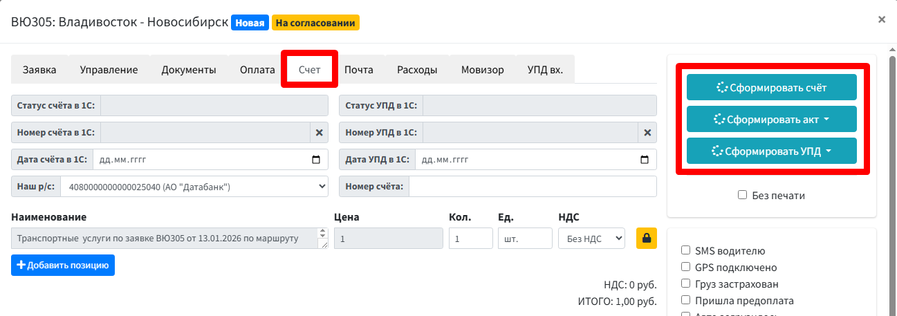Expand Сформировать УПД dropdown button
Screen dimensions: 897x316
point(771,151)
